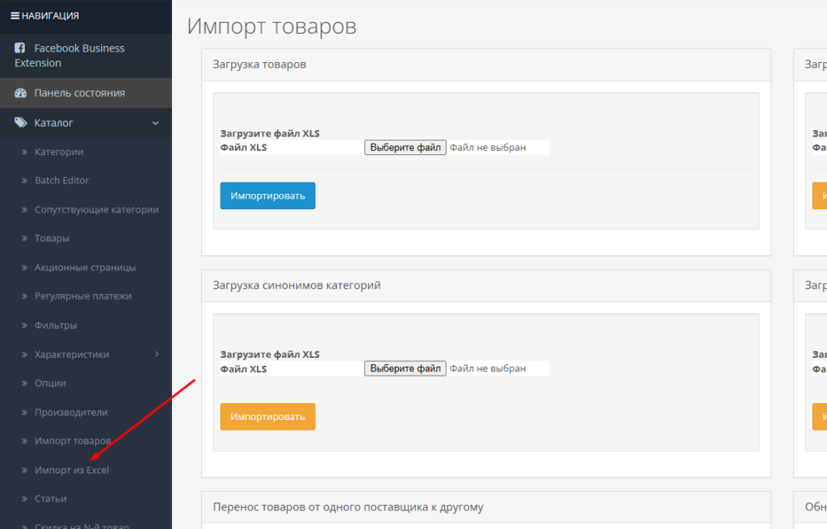Choose file for Загрузка синонимов категорий
This screenshot has height=529, width=827.
(405, 368)
